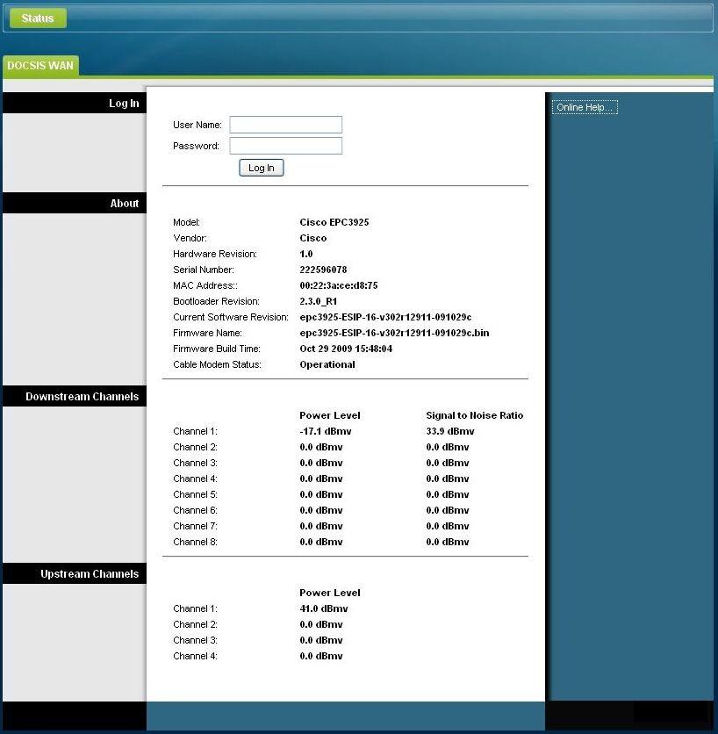Click the downstream -17.1 dBmv power level
The height and width of the screenshot is (734, 718).
[326, 431]
